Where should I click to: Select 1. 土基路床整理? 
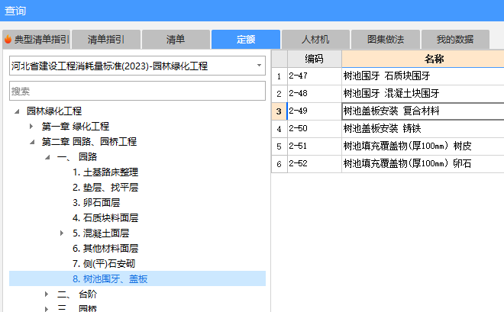pyautogui.click(x=105, y=172)
